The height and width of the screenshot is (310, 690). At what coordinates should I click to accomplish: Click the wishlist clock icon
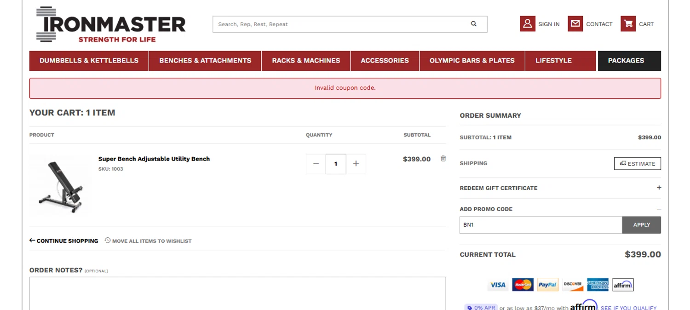pos(108,240)
